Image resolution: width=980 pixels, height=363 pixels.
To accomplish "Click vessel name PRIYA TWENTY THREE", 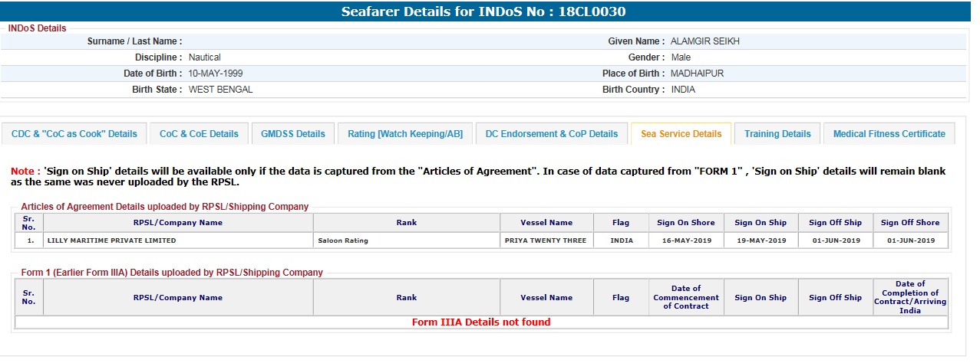I will (x=546, y=240).
